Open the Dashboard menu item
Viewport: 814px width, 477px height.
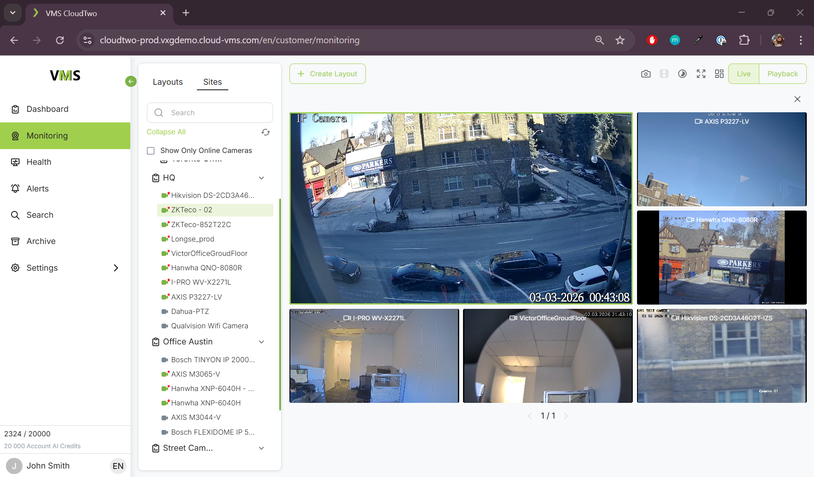47,109
